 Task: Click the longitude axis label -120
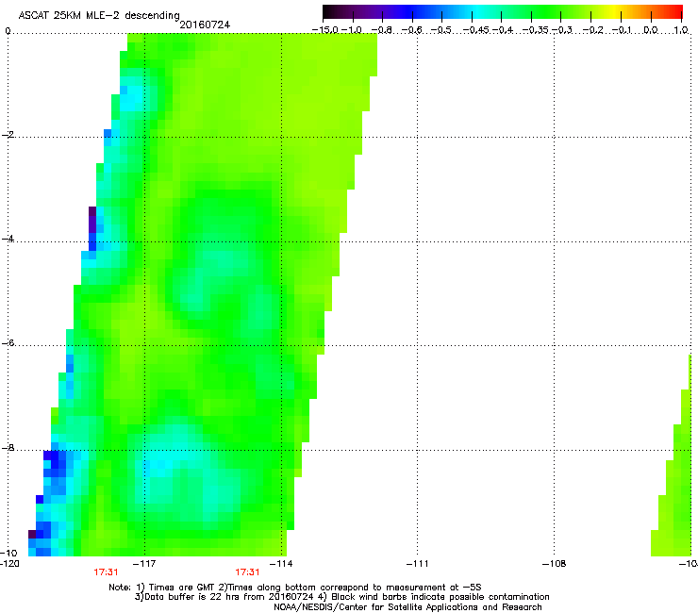9,564
